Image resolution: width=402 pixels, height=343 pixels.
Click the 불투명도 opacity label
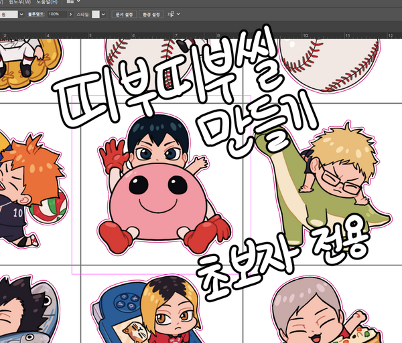point(35,14)
